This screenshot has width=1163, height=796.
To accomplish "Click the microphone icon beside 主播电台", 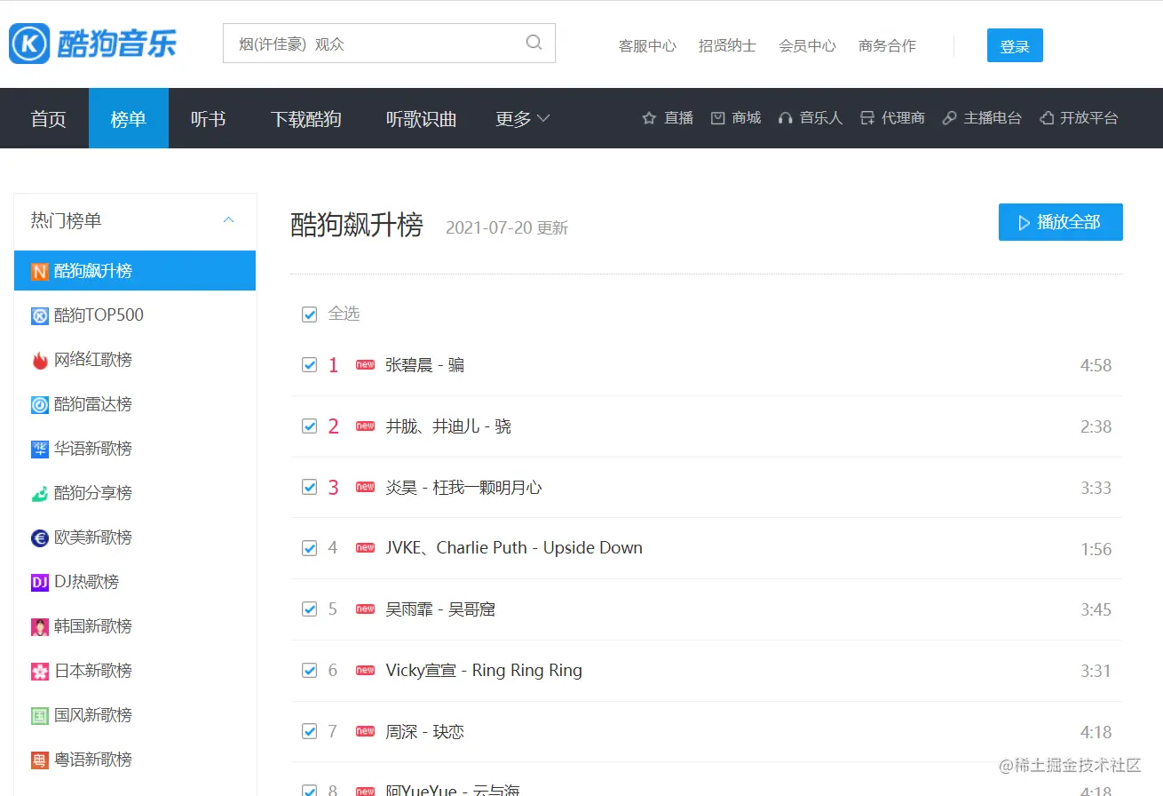I will [950, 118].
